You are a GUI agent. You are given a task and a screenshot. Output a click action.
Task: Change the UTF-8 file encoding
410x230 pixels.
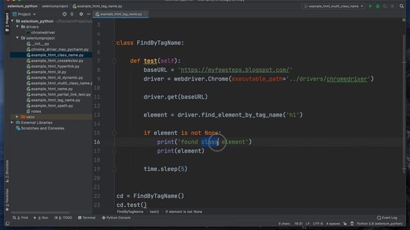[x=318, y=224]
